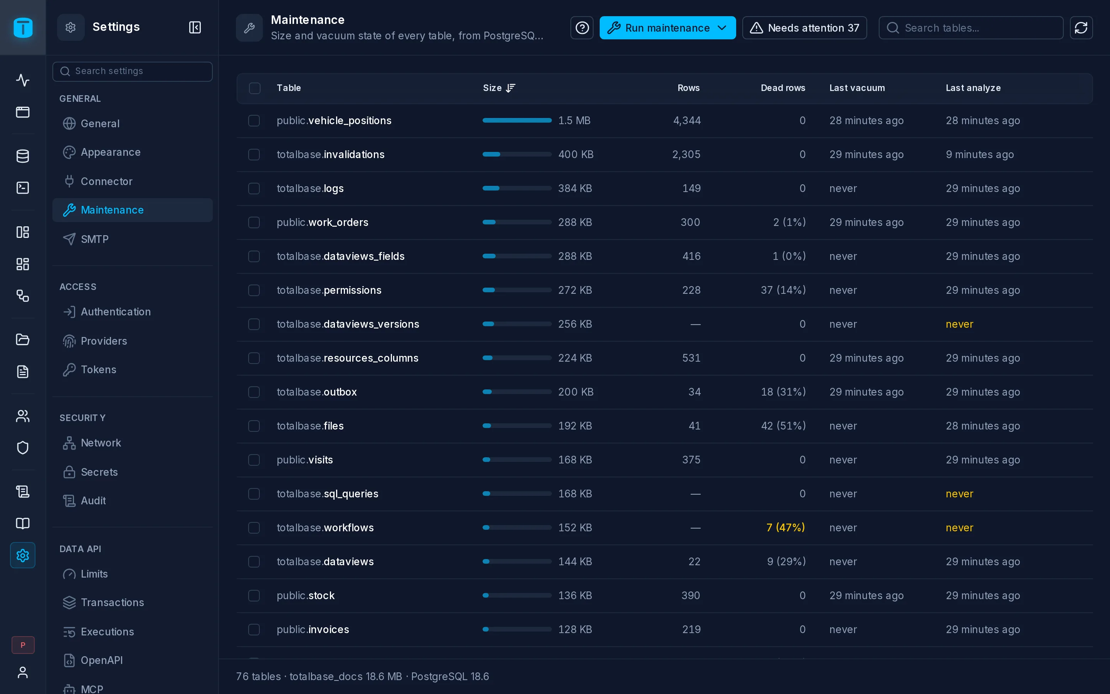Open the database cylinder icon in rail
1110x694 pixels.
(22, 156)
